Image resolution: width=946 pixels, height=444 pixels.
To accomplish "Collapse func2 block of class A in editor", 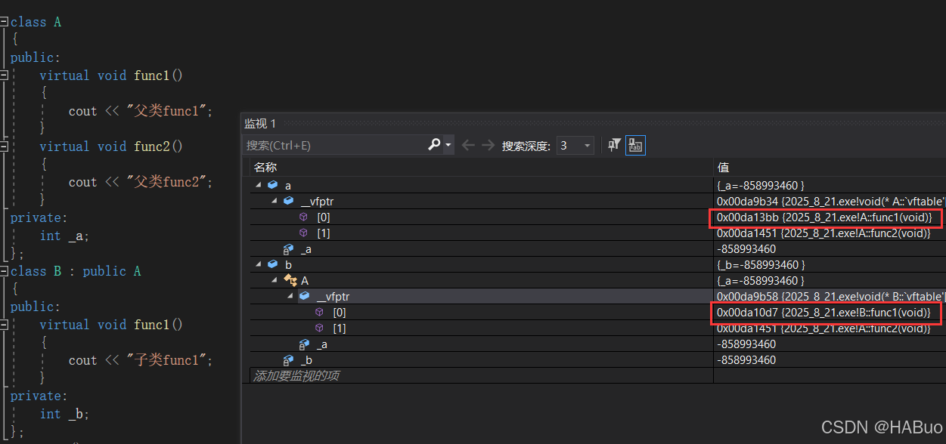I will (x=4, y=146).
